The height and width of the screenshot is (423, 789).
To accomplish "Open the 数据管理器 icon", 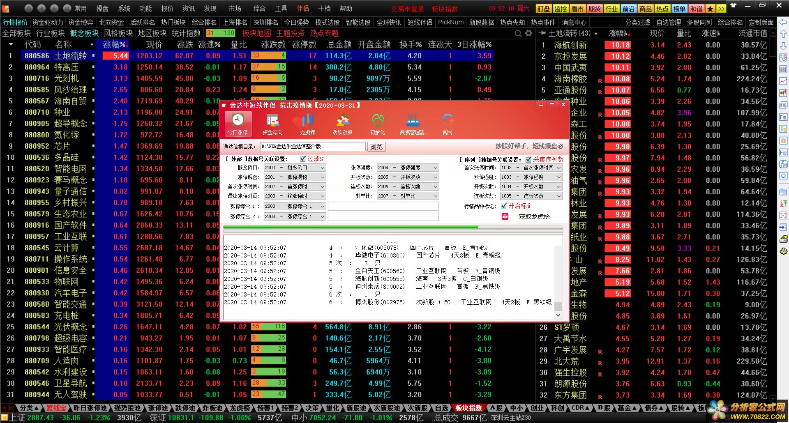I will pos(412,124).
